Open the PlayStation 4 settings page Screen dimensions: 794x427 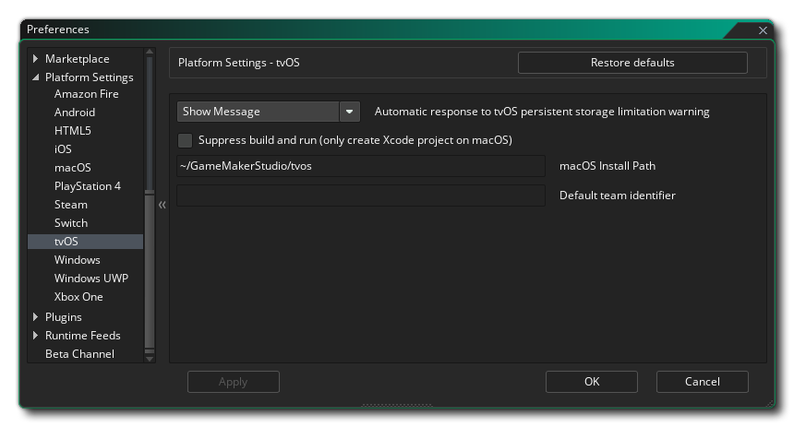click(x=88, y=186)
